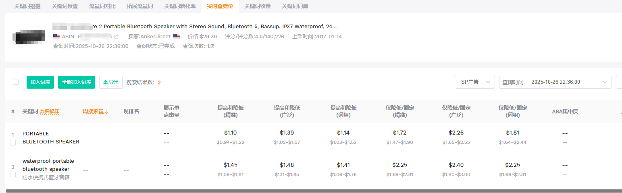Click the export (导出) download button

click(111, 82)
